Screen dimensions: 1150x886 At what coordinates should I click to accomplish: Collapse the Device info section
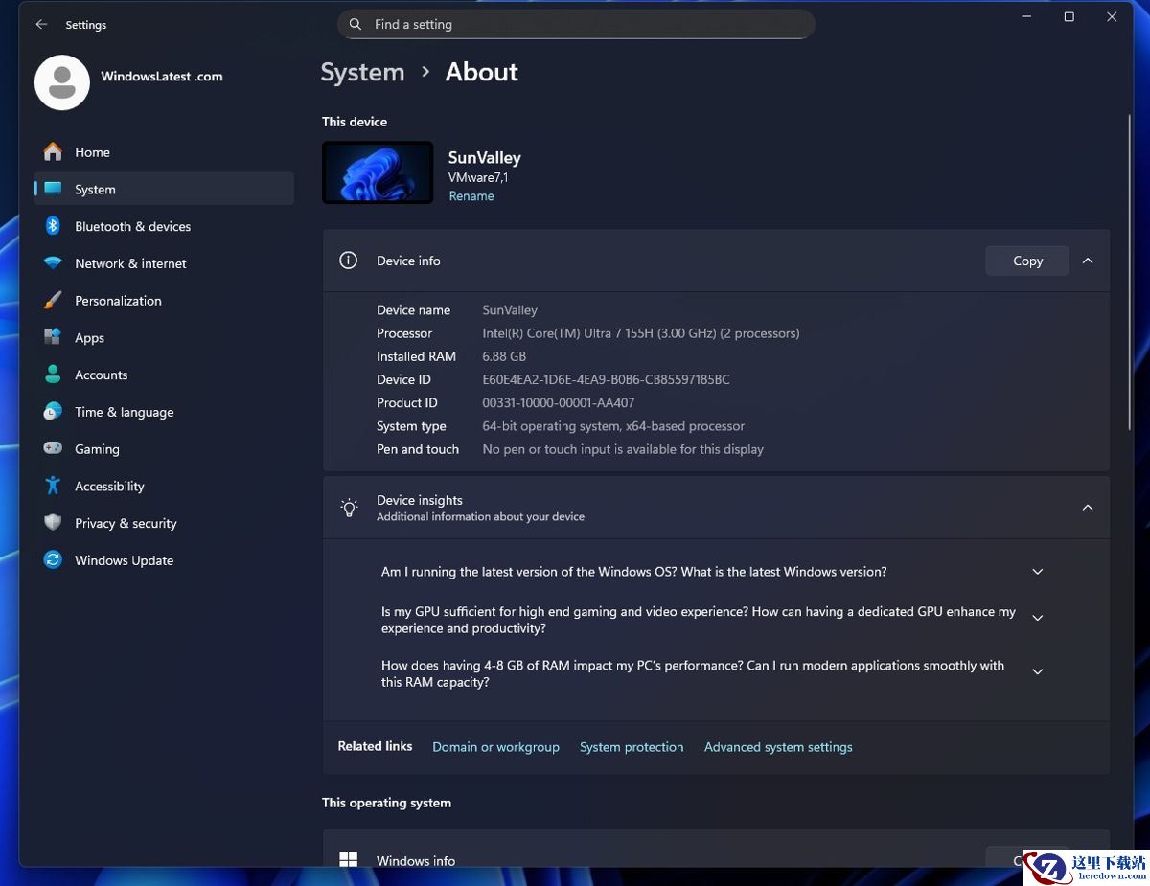(x=1088, y=261)
